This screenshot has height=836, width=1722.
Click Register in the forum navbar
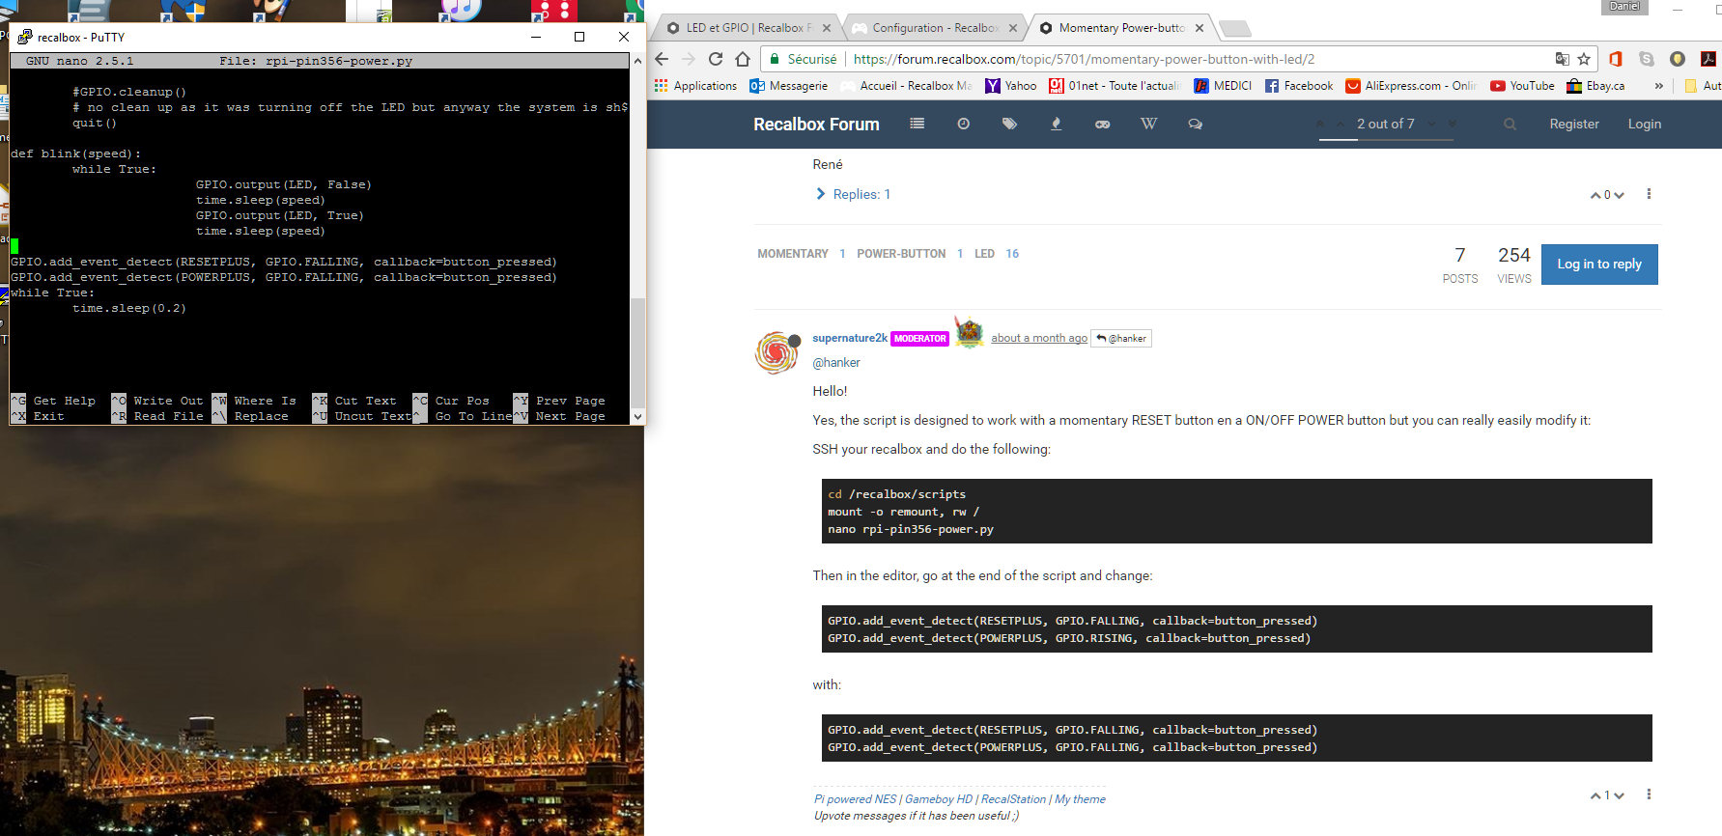click(1574, 124)
